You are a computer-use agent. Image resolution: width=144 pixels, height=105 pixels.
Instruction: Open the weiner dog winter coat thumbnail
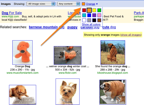67,55
